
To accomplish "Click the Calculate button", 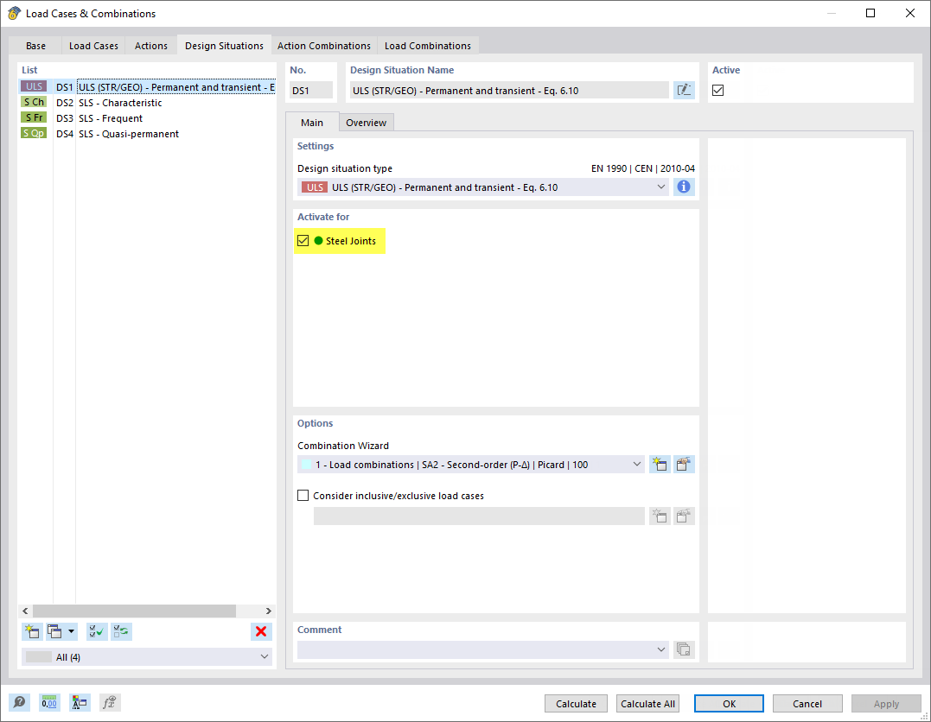I will coord(576,704).
